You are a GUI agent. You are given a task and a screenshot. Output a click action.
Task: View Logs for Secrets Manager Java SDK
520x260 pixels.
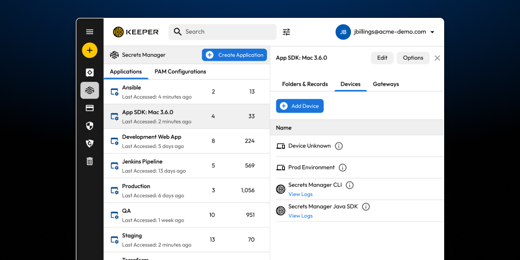point(301,216)
